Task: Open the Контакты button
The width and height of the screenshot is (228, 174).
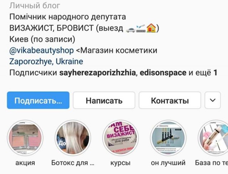Action: [170, 100]
